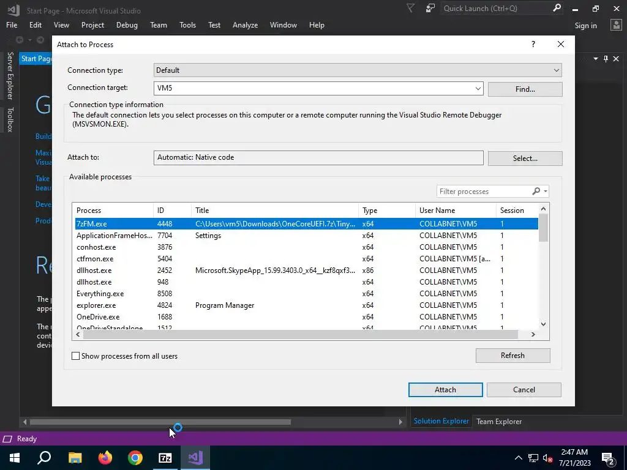This screenshot has width=627, height=470.
Task: Open the Debug menu
Action: pos(127,24)
